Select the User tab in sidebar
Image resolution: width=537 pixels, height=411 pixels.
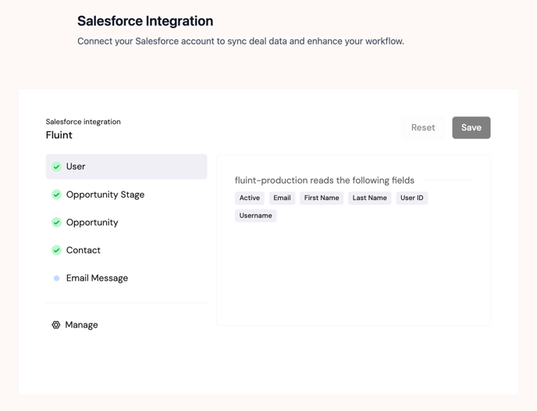126,166
